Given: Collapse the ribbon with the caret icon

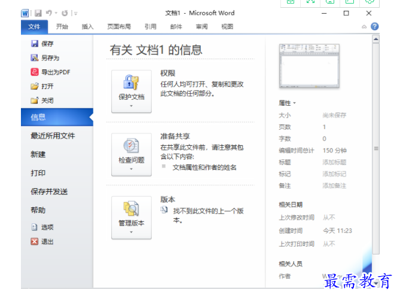Looking at the screenshot, I should (x=364, y=26).
